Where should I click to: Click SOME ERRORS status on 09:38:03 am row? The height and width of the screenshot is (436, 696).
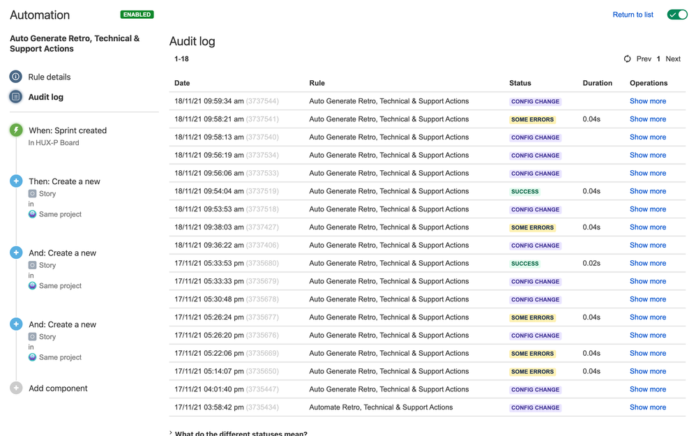coord(532,227)
